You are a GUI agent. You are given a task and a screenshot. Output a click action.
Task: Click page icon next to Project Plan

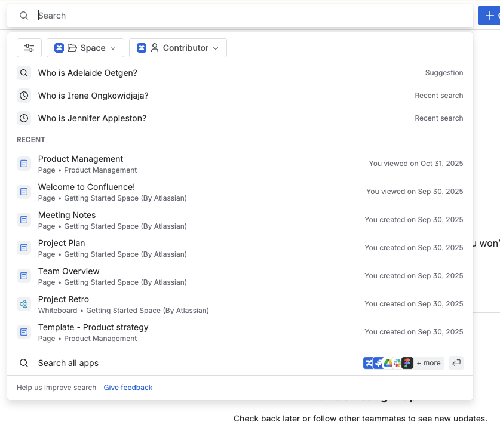(x=24, y=248)
